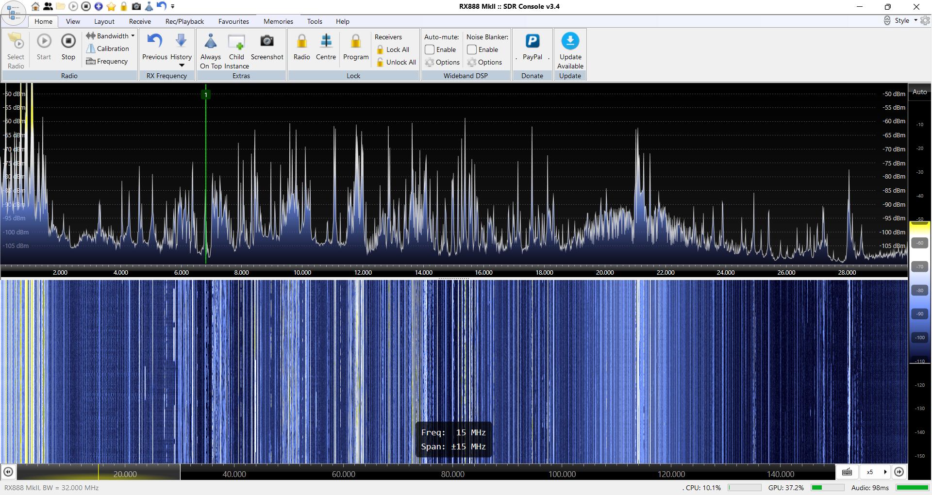This screenshot has height=495, width=932.
Task: Switch to the Layout ribbon tab
Action: [x=104, y=21]
